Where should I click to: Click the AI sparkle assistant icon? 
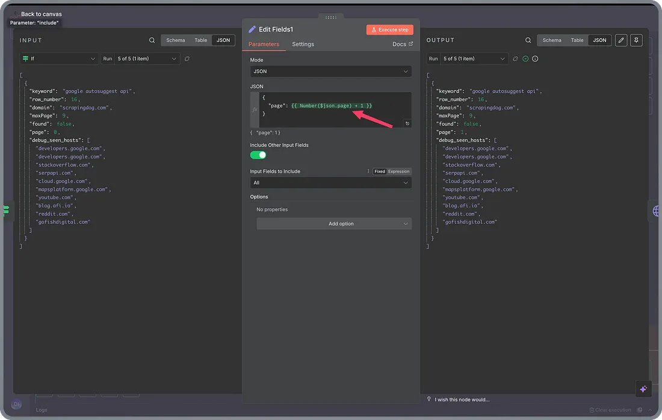tap(643, 389)
